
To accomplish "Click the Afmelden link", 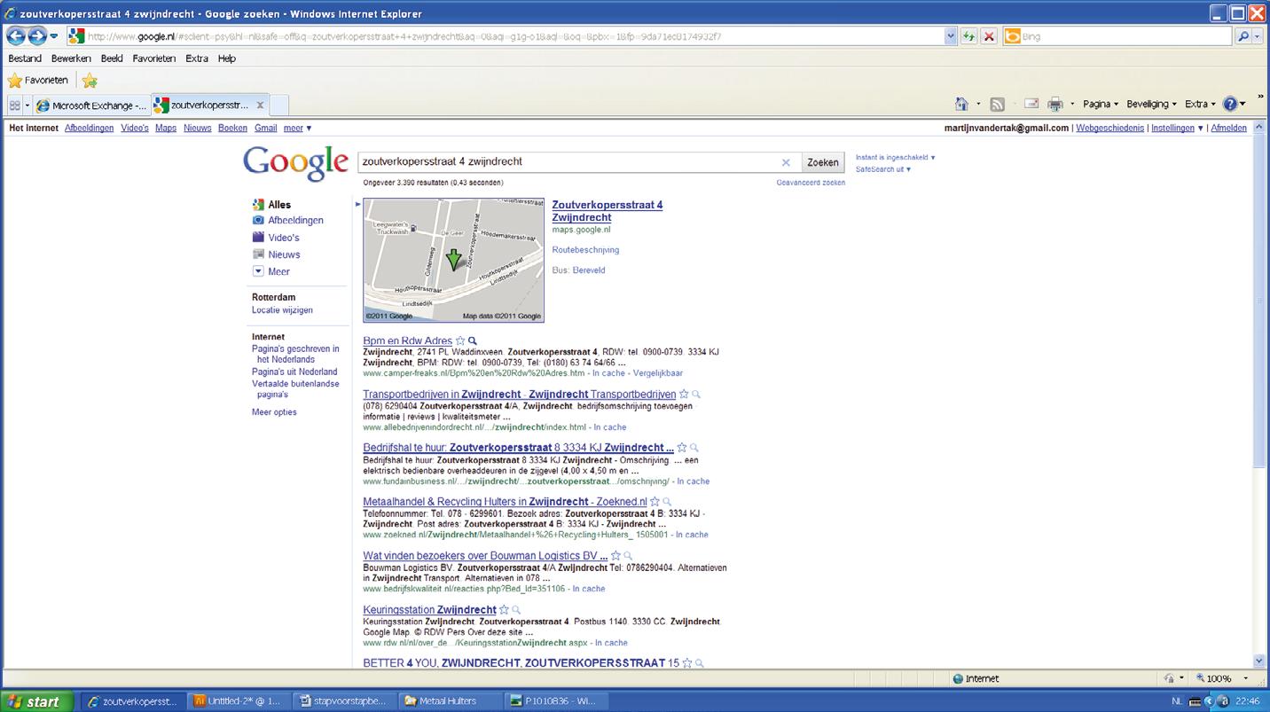I will [x=1228, y=128].
